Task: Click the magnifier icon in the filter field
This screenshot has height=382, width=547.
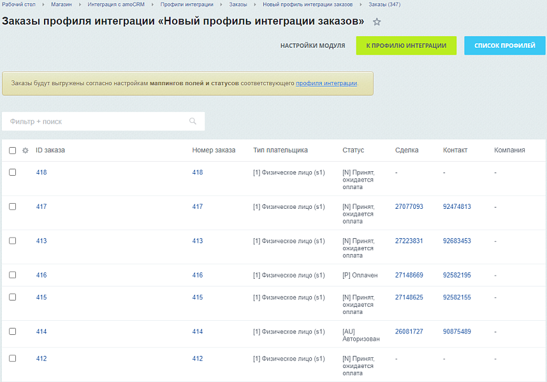Action: pos(193,121)
